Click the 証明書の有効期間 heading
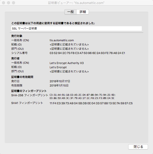The width and height of the screenshot is (153, 154). (x=22, y=77)
